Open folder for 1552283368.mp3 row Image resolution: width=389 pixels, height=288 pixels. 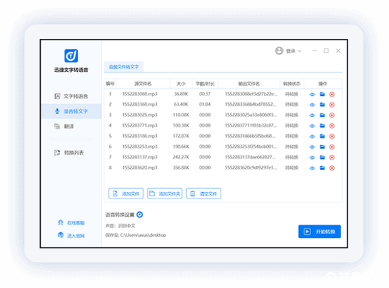click(322, 104)
